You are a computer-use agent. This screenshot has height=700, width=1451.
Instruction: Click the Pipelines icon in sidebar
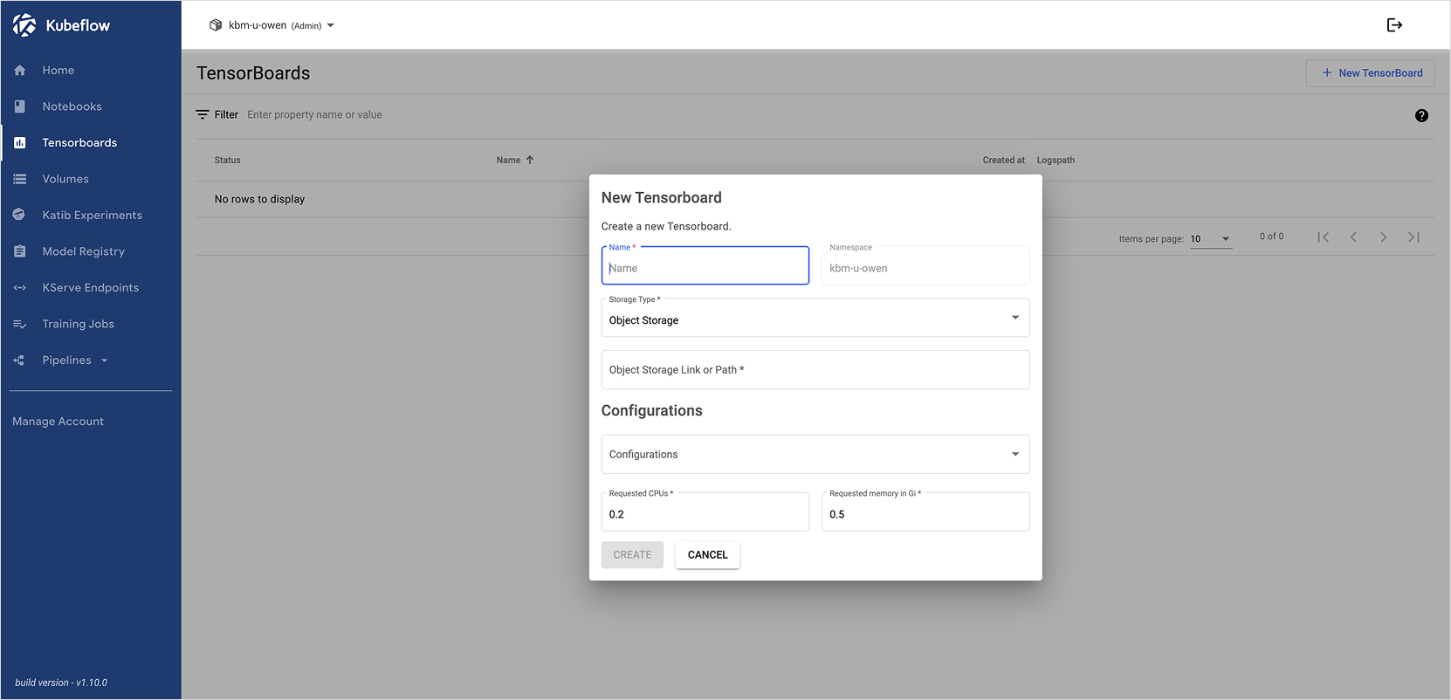19,360
